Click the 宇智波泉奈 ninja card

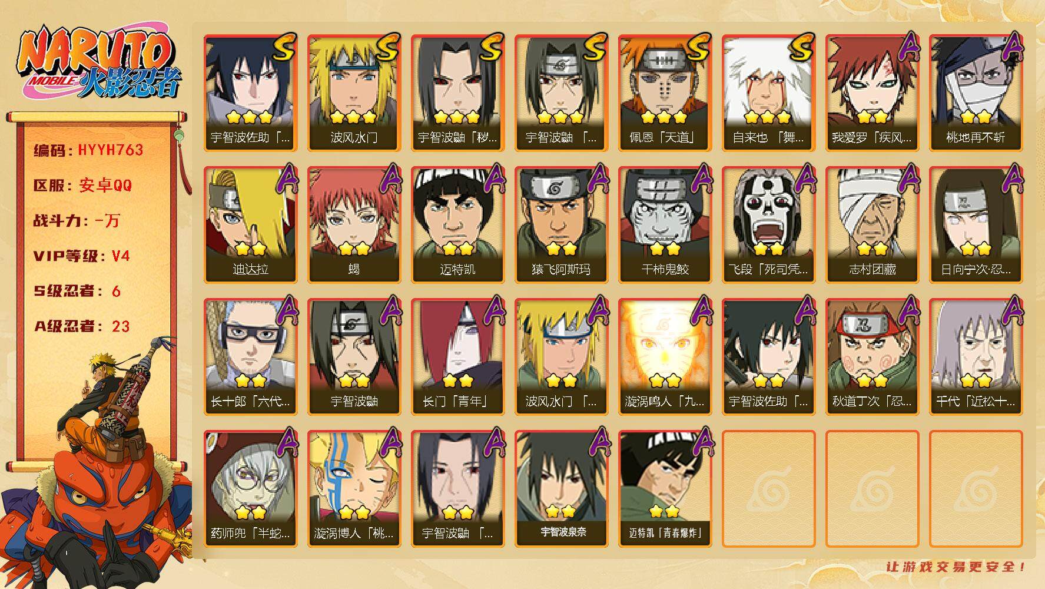click(x=561, y=488)
